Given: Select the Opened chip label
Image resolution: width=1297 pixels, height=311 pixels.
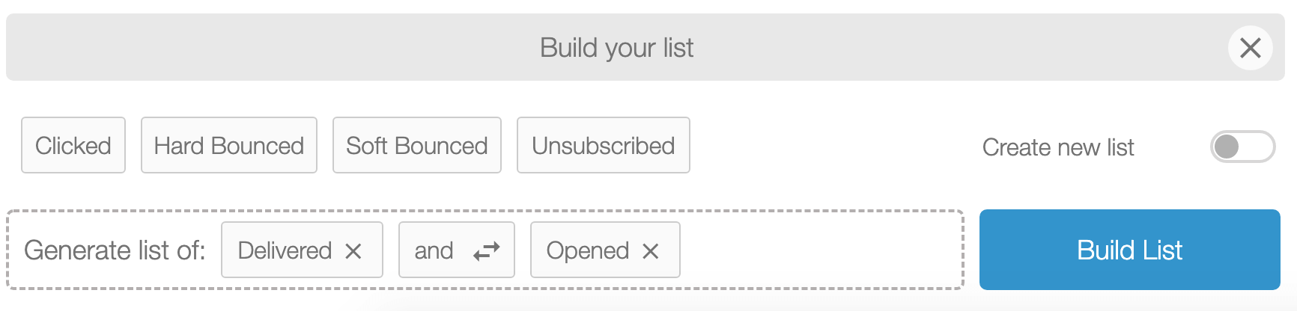Looking at the screenshot, I should click(587, 250).
